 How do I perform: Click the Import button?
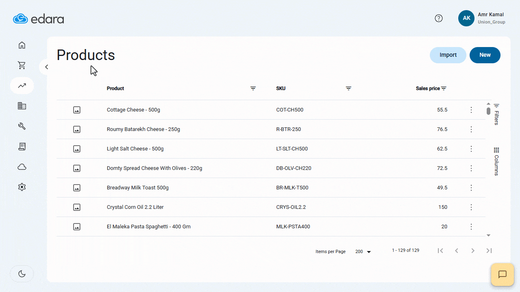click(x=448, y=55)
